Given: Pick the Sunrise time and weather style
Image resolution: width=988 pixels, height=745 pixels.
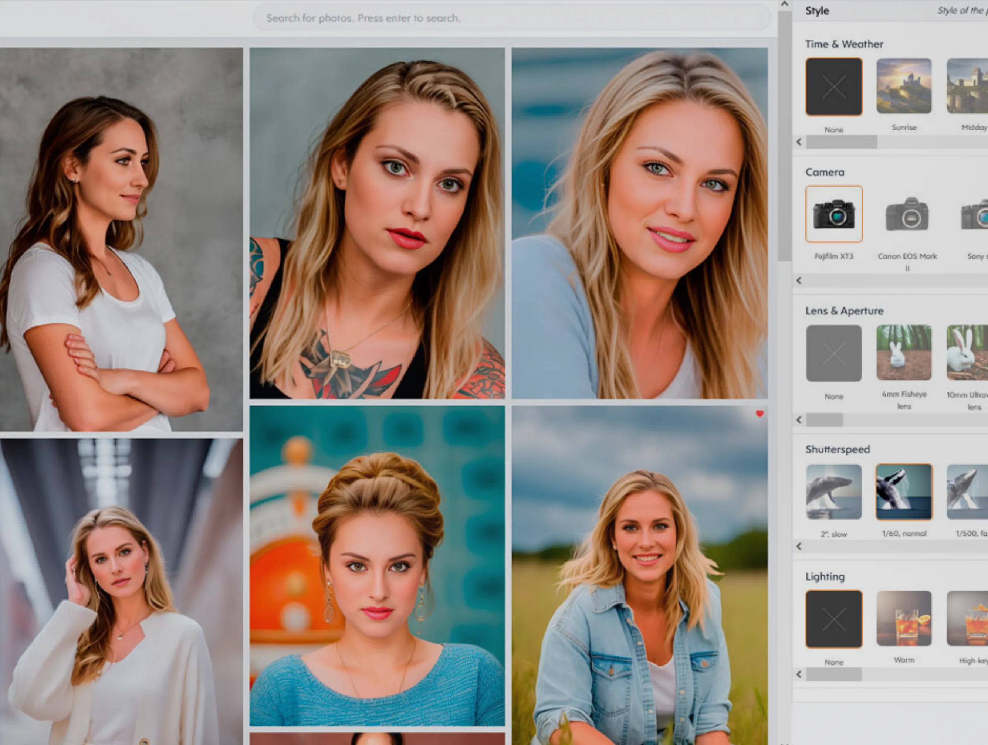Looking at the screenshot, I should pyautogui.click(x=904, y=86).
